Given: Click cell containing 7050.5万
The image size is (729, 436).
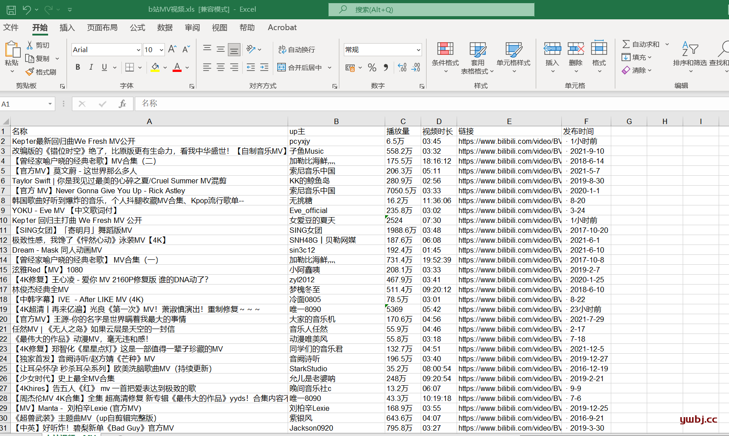Looking at the screenshot, I should pos(403,191).
